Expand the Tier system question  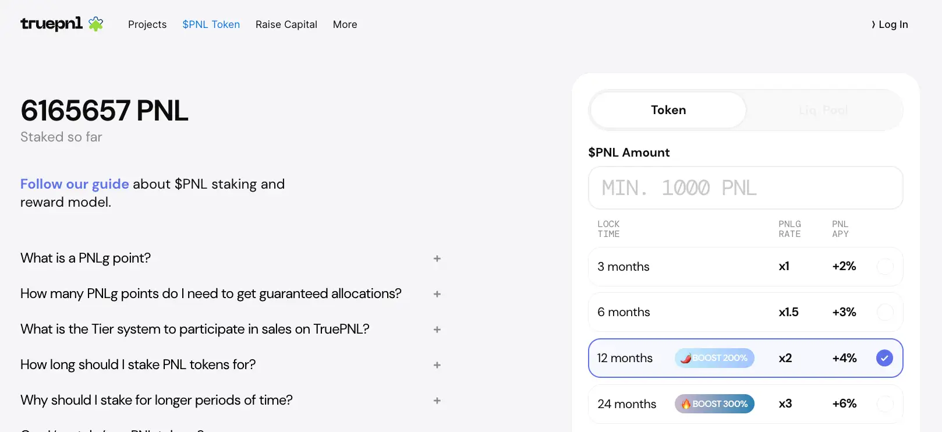[x=437, y=330]
